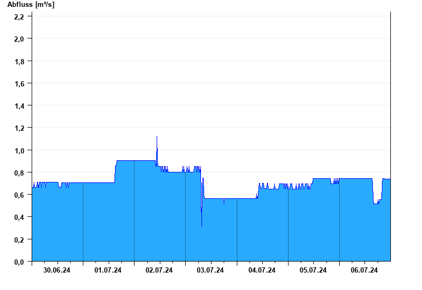The image size is (422, 290).
Task: Click the lowest discharge dip on 03.07.24
Action: point(202,226)
